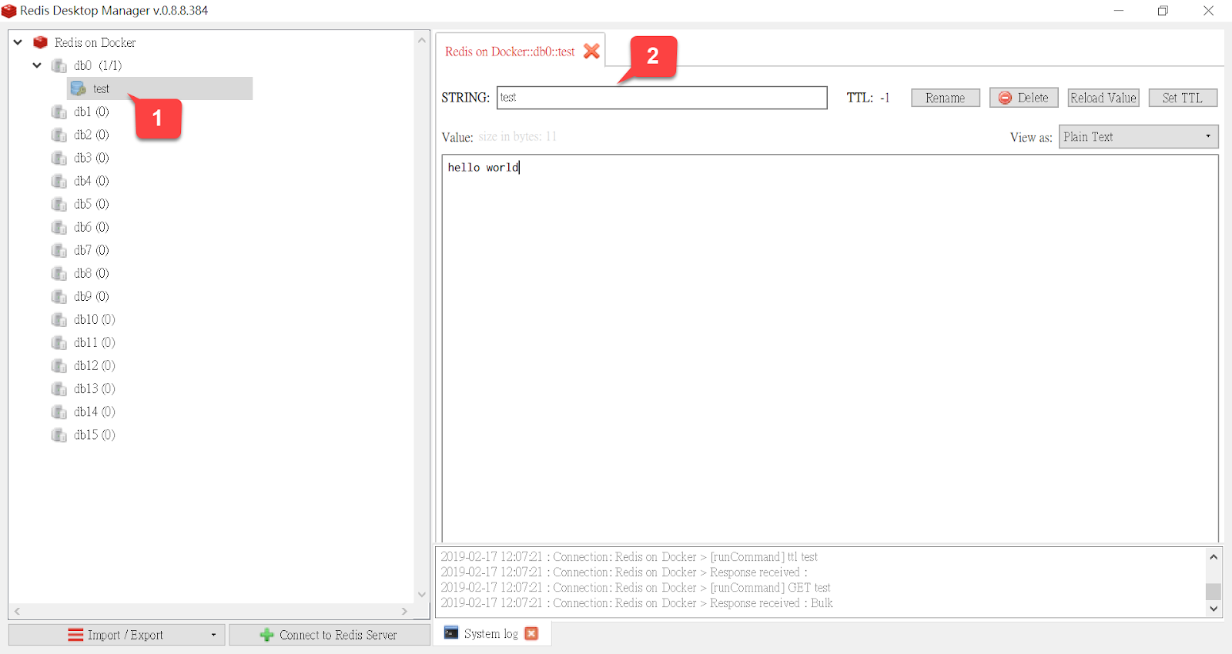
Task: Click the db4 database icon
Action: (59, 181)
